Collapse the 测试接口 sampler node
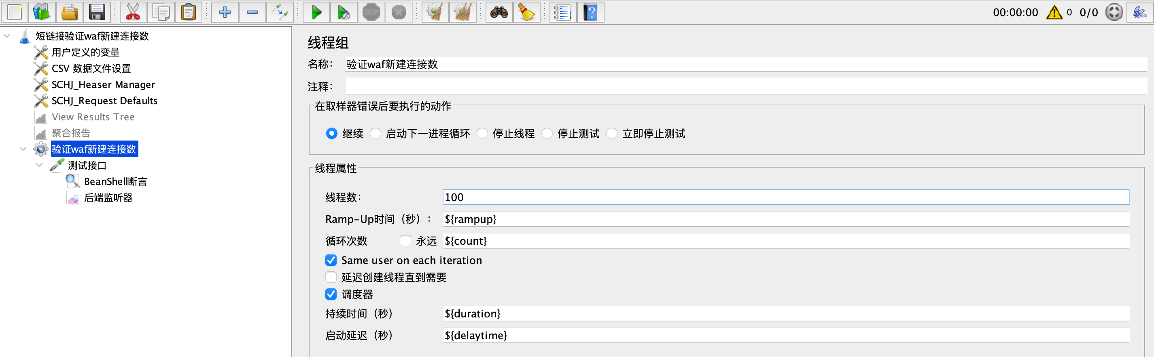The width and height of the screenshot is (1154, 357). tap(39, 165)
